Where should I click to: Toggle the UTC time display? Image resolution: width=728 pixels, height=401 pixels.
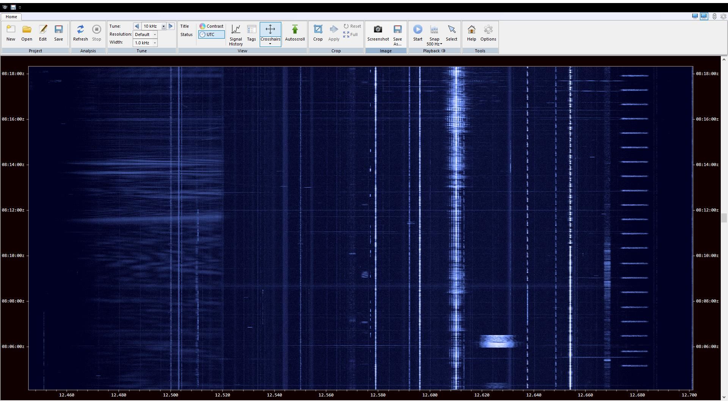pos(211,34)
